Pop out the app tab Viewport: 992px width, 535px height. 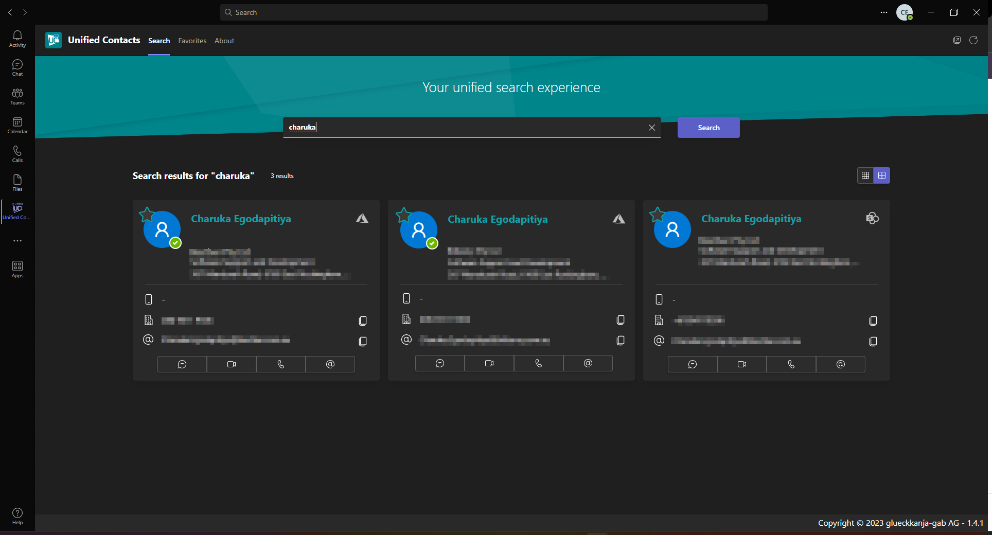click(x=957, y=40)
